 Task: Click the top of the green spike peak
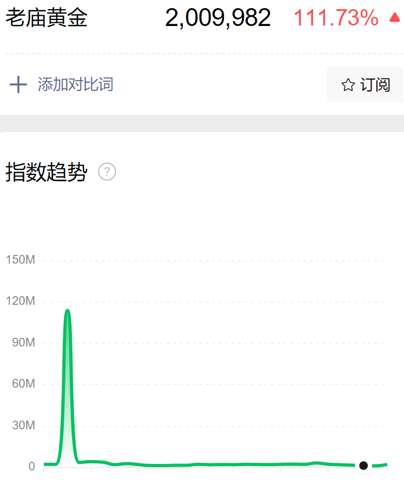(67, 311)
